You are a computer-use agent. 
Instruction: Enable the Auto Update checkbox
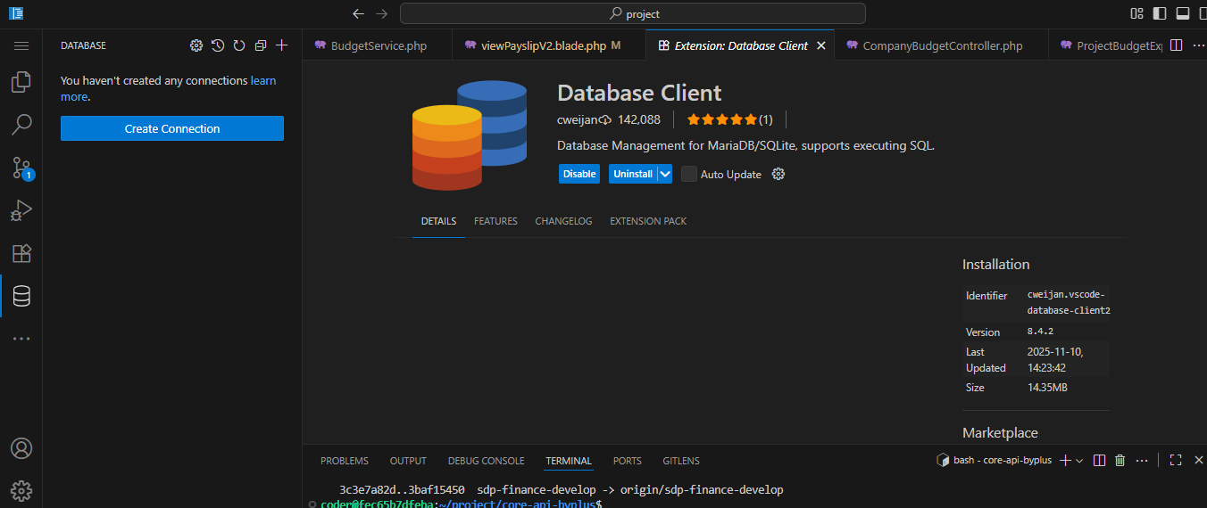[x=689, y=174]
